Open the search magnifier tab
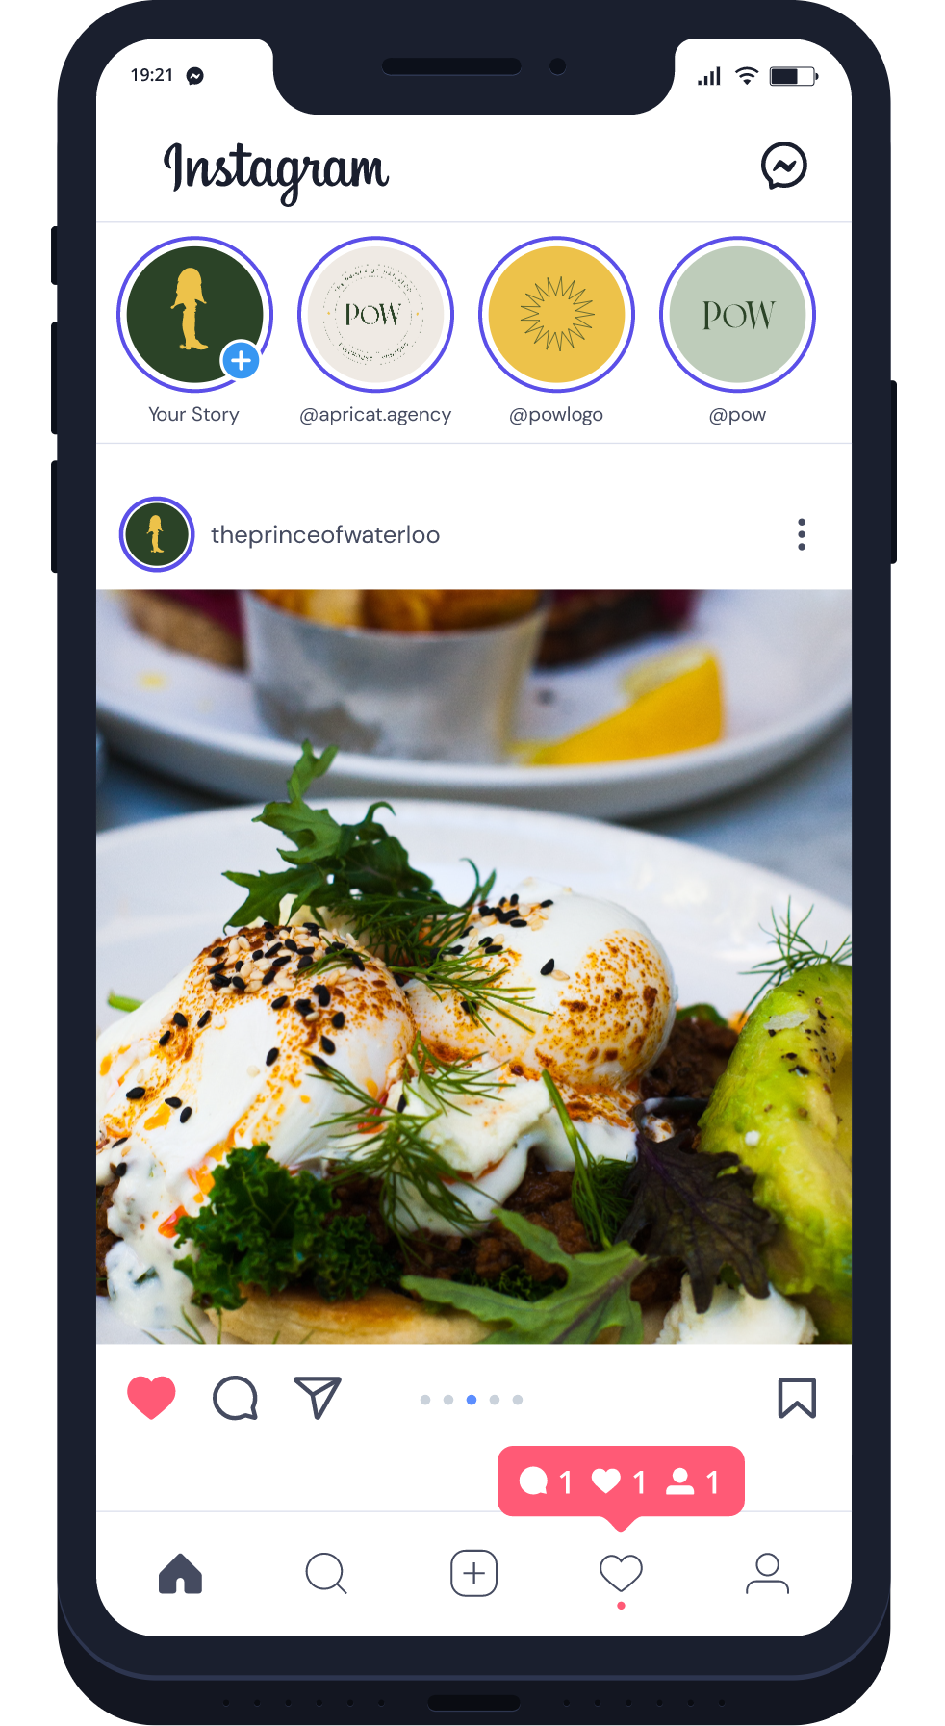 [x=326, y=1574]
